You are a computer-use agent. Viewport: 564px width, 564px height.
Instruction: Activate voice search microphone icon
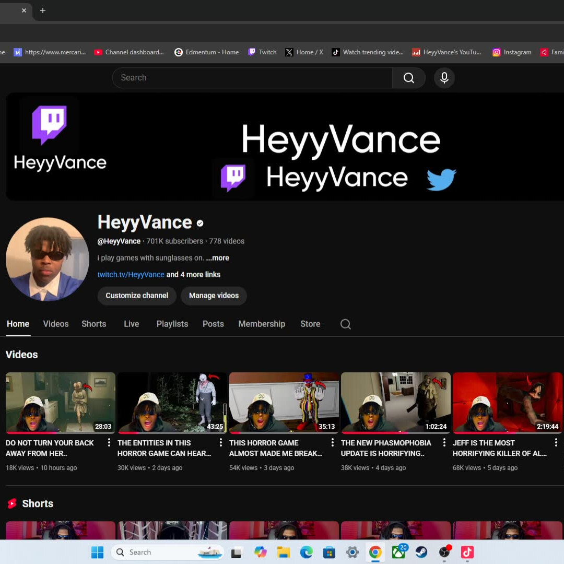click(444, 78)
